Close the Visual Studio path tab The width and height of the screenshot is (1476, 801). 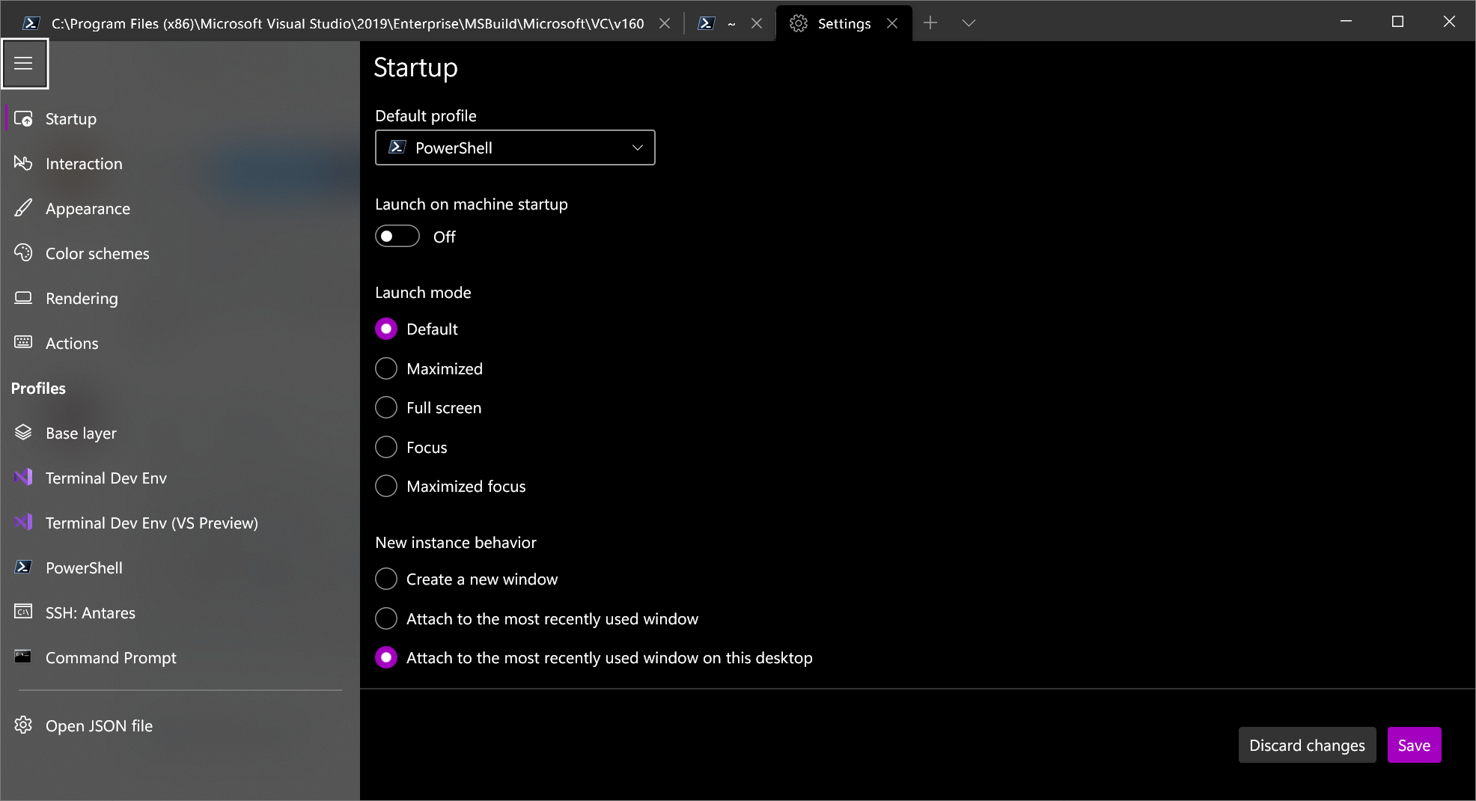(x=665, y=23)
